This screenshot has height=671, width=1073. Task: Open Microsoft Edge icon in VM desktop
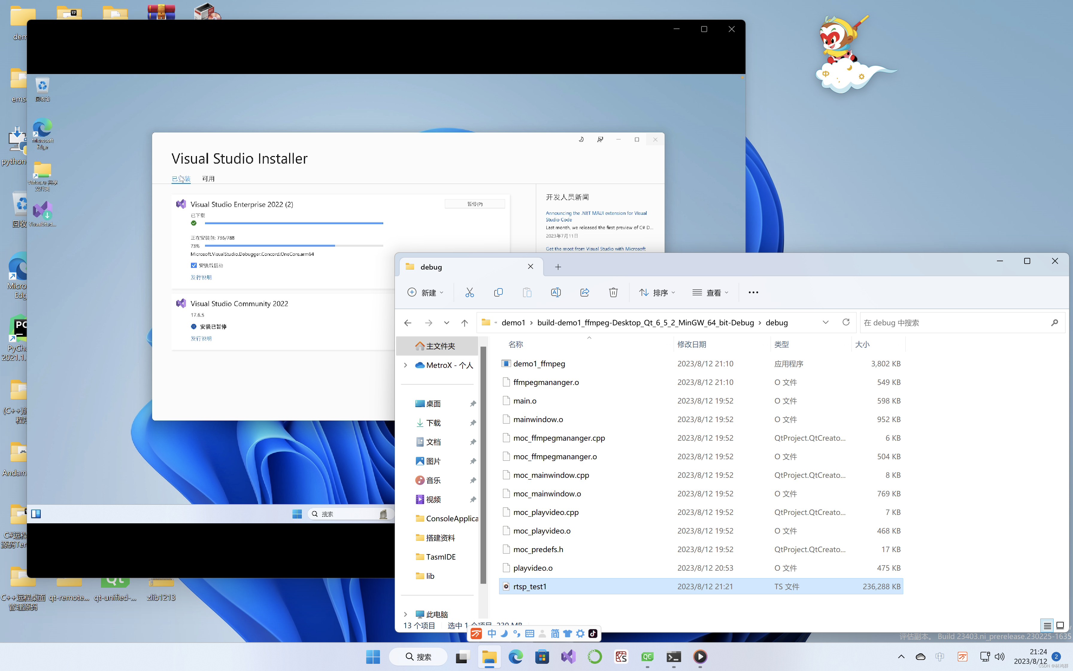point(42,133)
